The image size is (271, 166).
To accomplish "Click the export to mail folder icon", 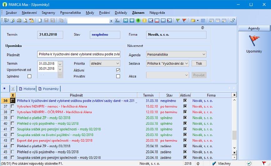I will tap(32, 20).
